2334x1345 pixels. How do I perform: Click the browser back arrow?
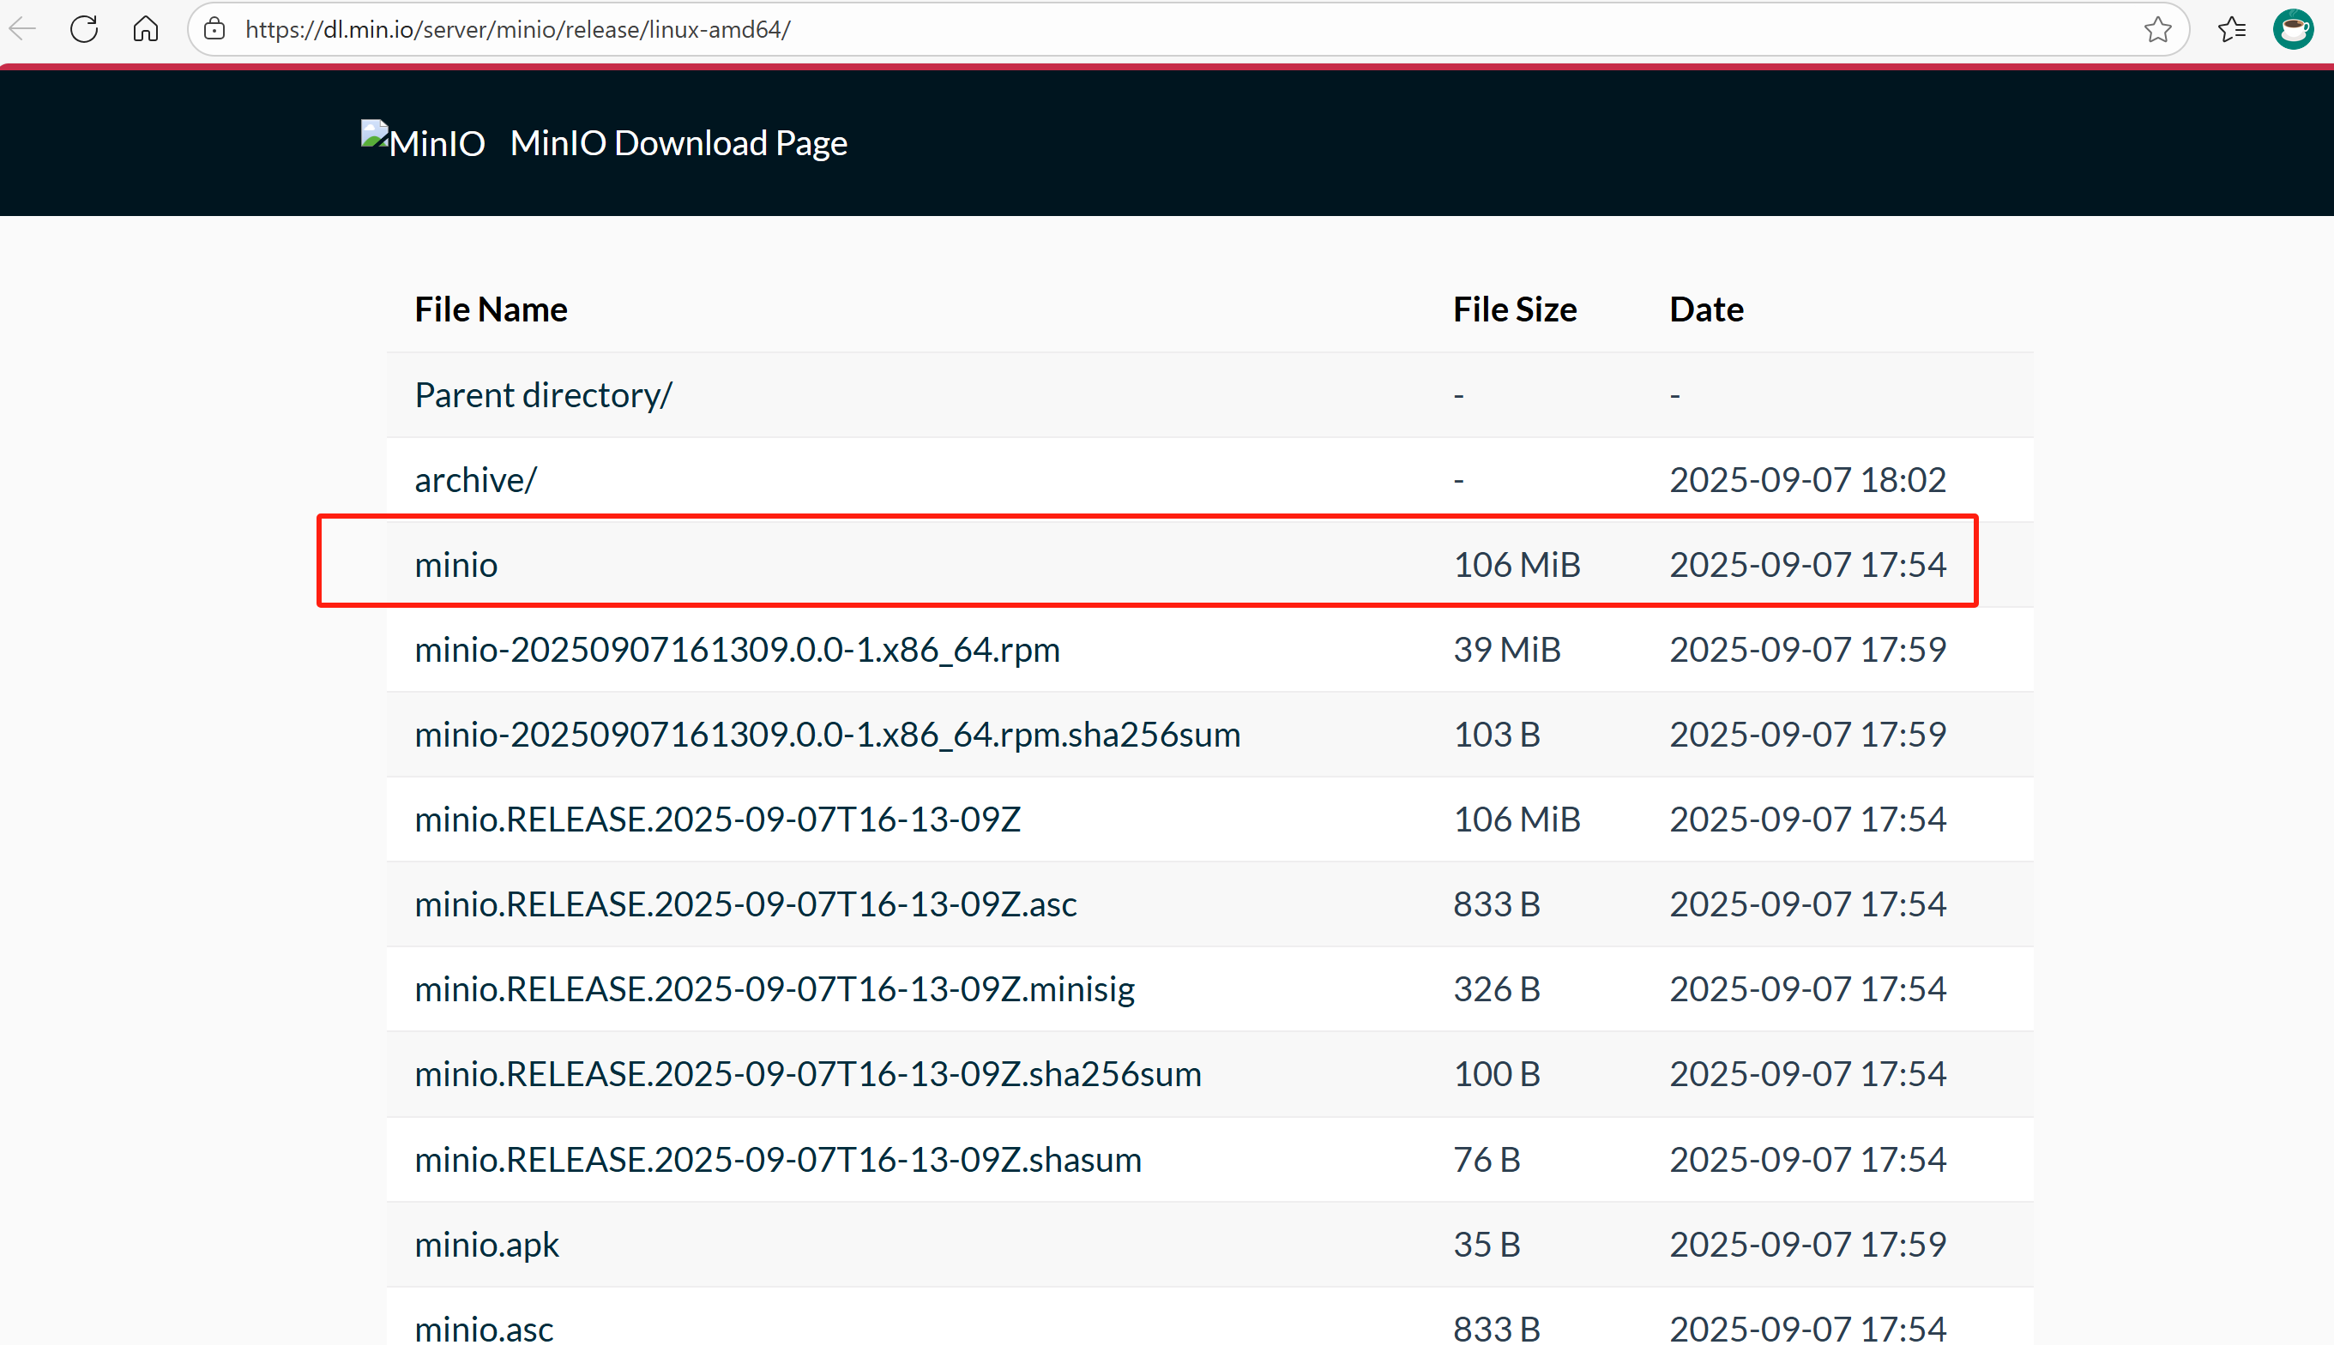click(x=22, y=29)
